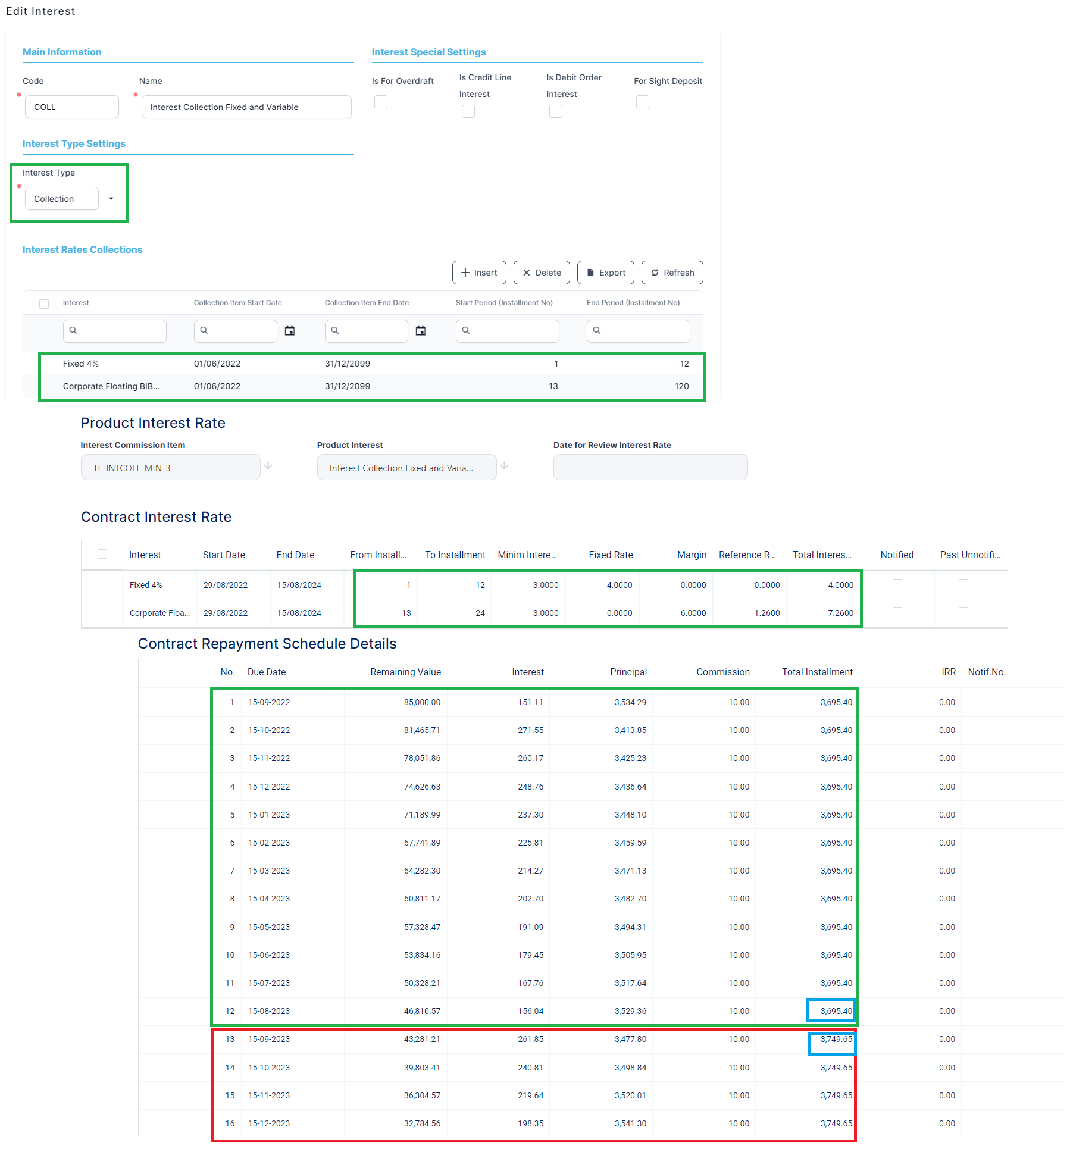Toggle the Notified checkbox for Fixed 4% row
The height and width of the screenshot is (1152, 1070).
pos(897,584)
